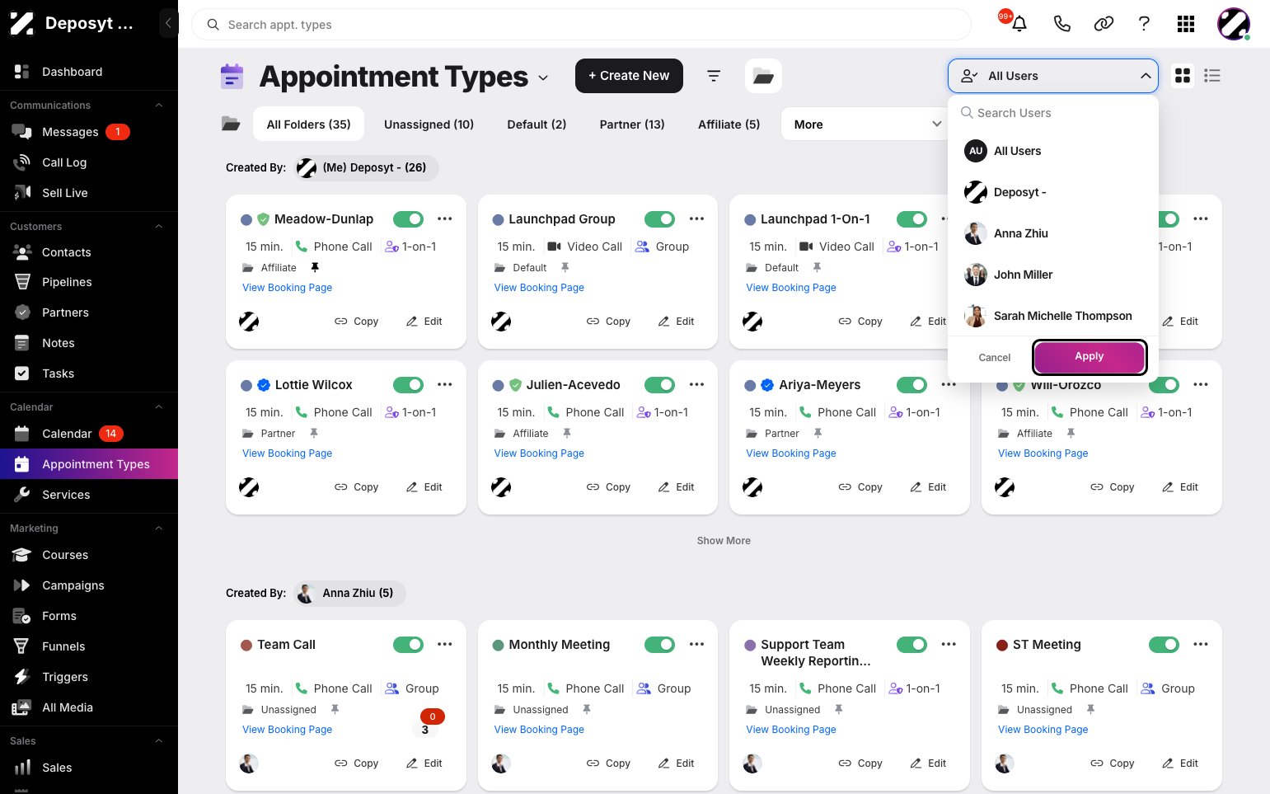Toggle the ST Meeting switch
The image size is (1270, 794).
tap(1164, 644)
